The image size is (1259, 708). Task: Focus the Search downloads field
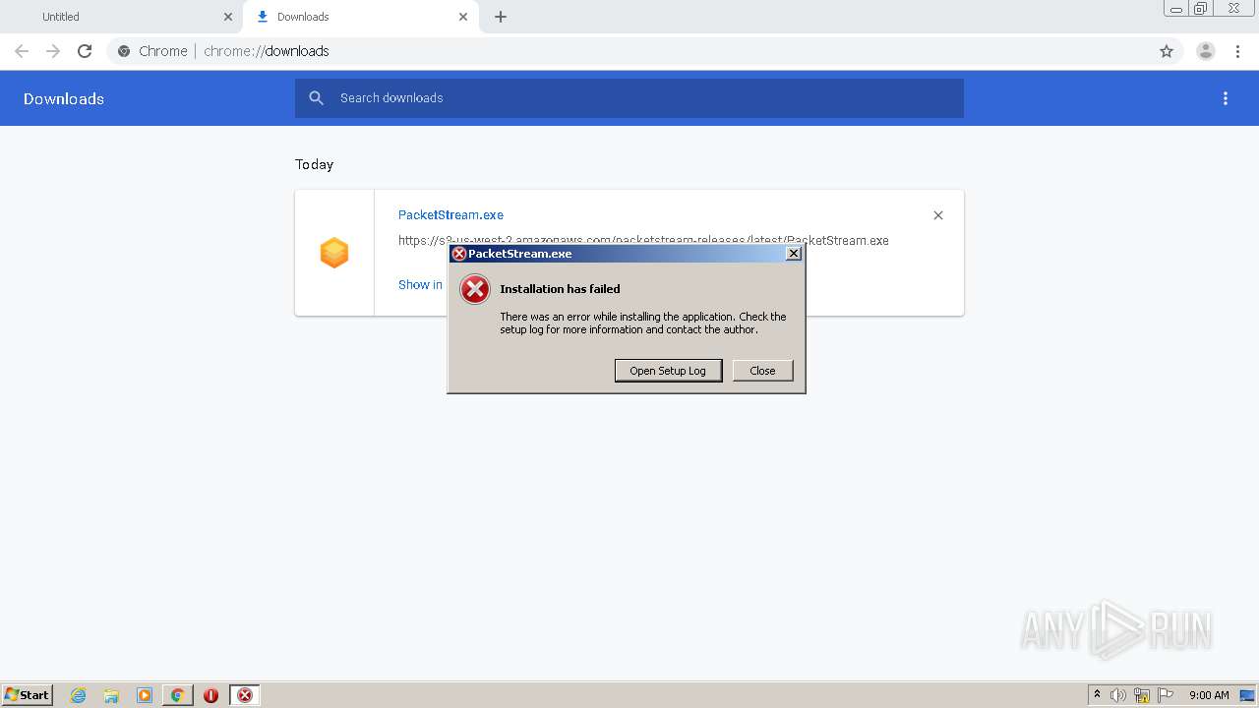click(629, 98)
